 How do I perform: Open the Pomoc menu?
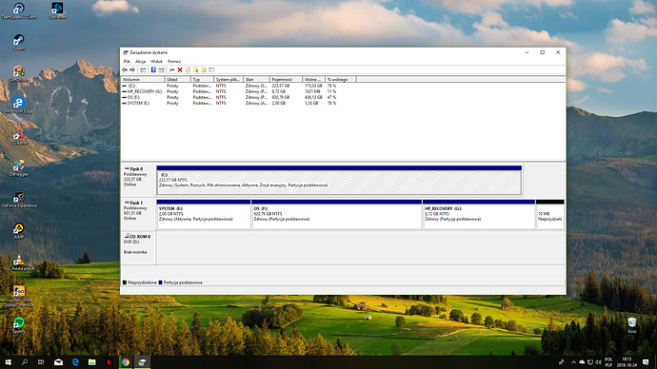[x=174, y=62]
